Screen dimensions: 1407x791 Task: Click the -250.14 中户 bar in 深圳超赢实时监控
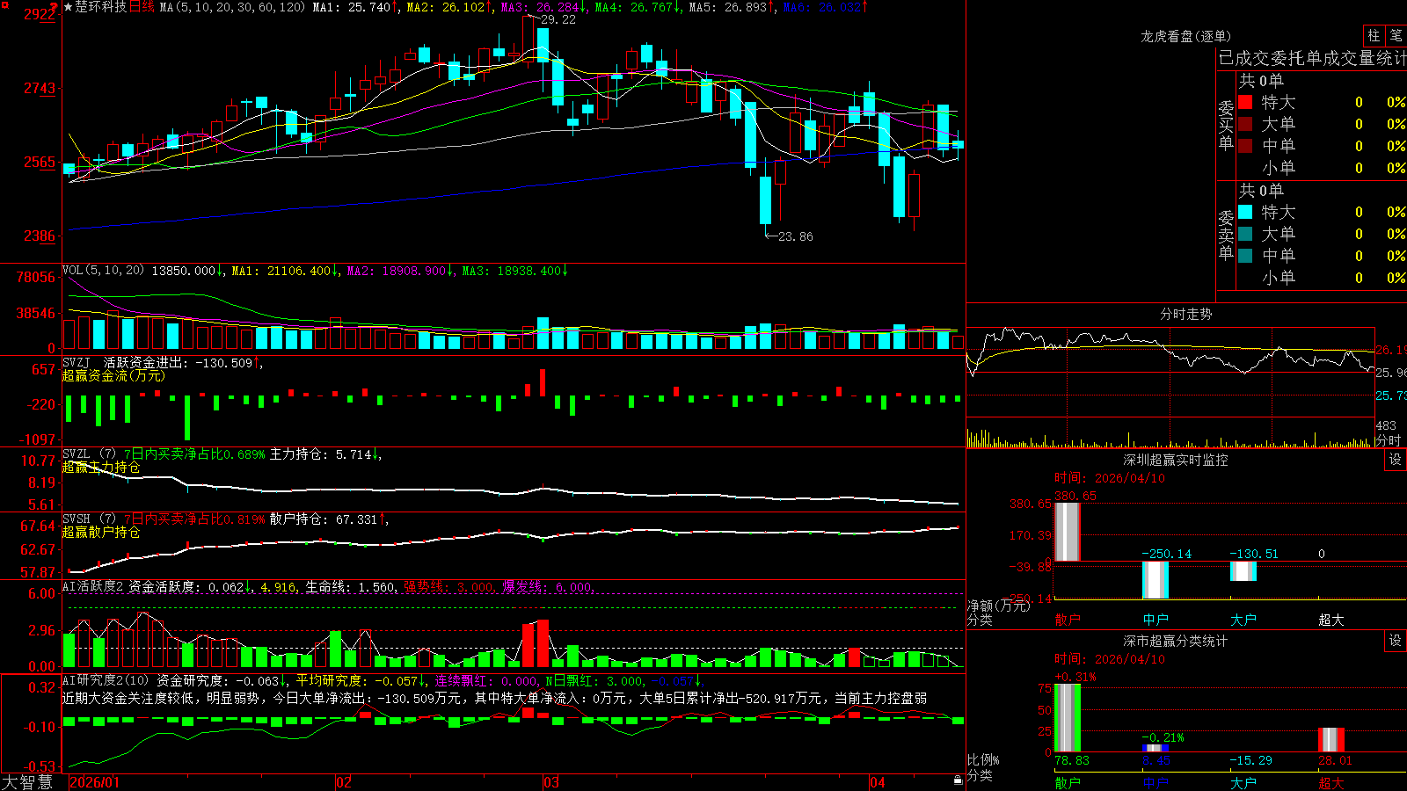(x=1155, y=580)
